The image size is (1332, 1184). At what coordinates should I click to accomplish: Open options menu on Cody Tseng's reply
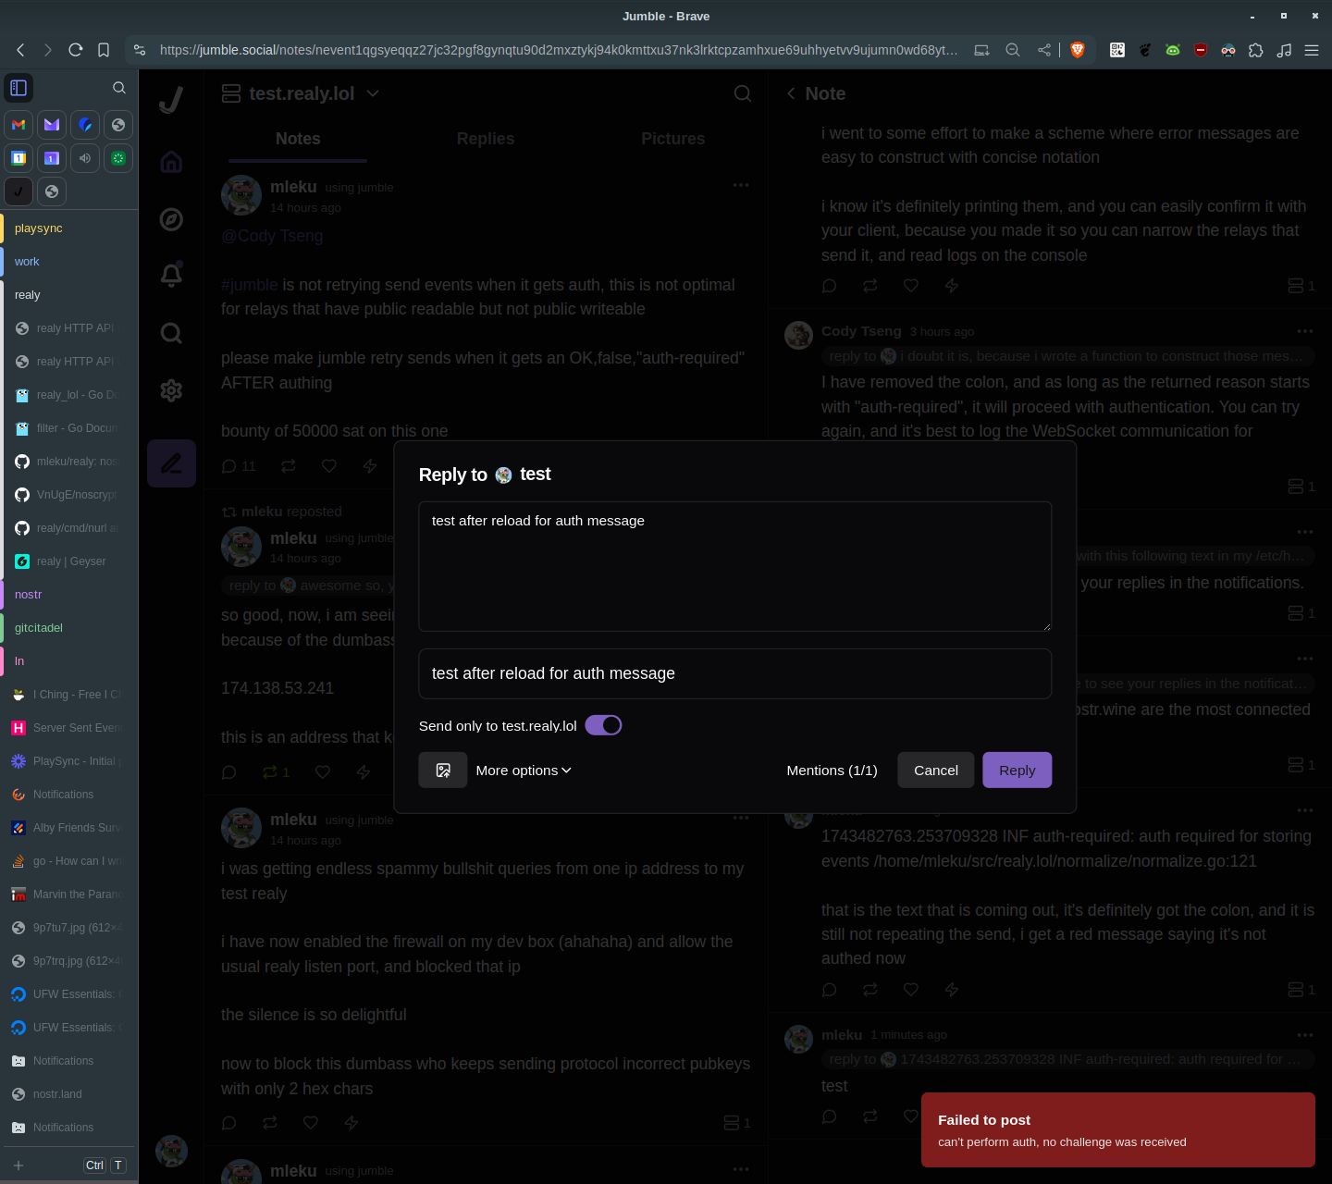coord(1304,331)
